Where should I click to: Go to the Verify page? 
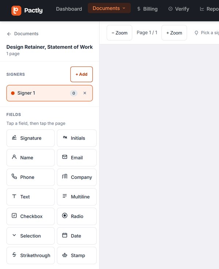click(179, 9)
